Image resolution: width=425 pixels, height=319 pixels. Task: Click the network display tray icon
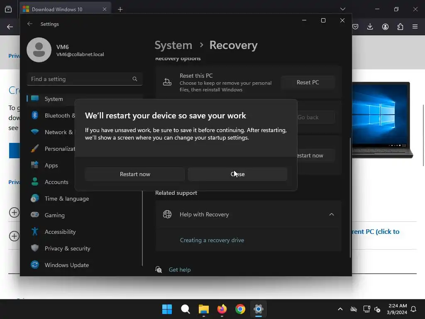(x=366, y=309)
